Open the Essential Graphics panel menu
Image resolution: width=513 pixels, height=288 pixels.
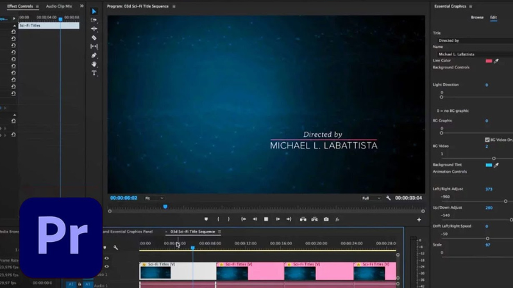471,6
